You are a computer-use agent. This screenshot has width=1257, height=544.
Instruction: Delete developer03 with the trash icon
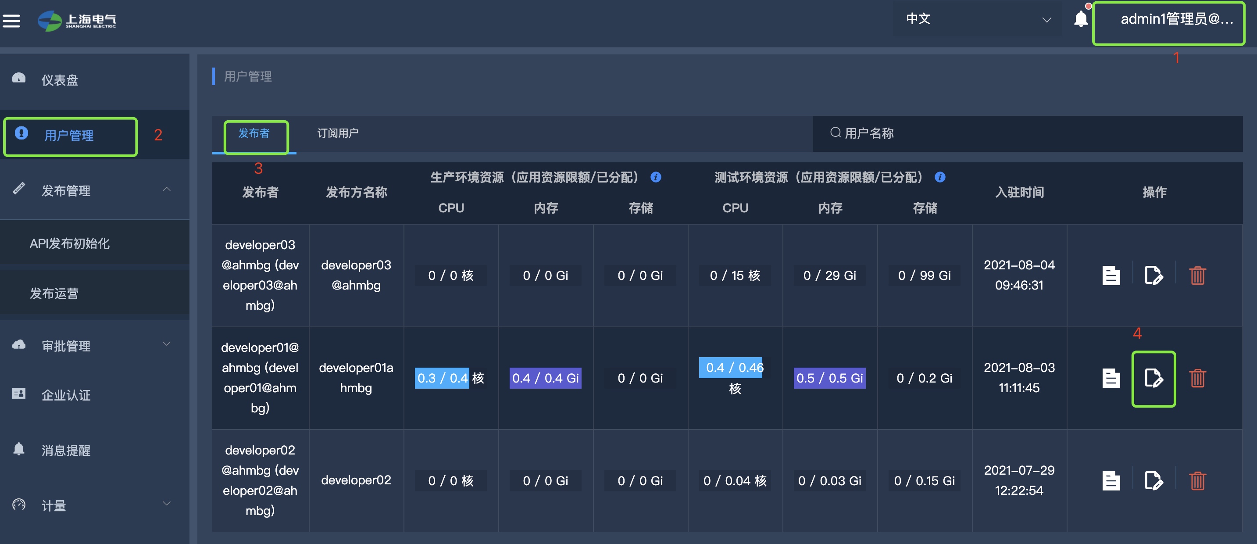point(1197,275)
